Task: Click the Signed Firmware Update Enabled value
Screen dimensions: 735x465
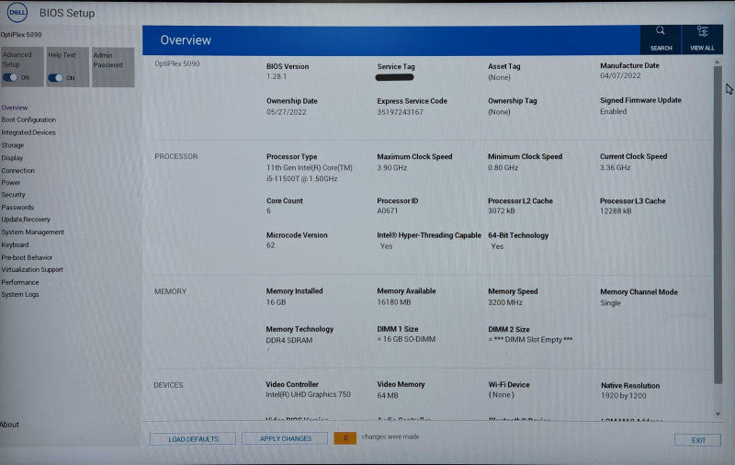Action: tap(613, 111)
